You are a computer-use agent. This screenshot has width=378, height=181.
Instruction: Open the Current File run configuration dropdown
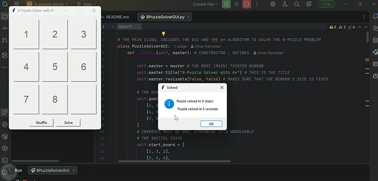pyautogui.click(x=205, y=4)
